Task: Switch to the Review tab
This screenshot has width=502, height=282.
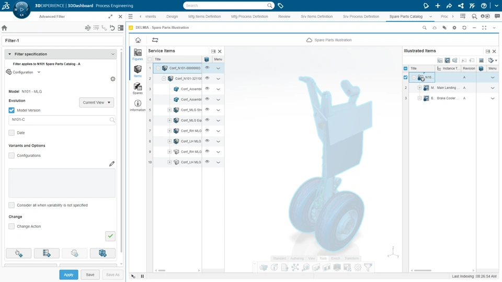Action: (284, 16)
